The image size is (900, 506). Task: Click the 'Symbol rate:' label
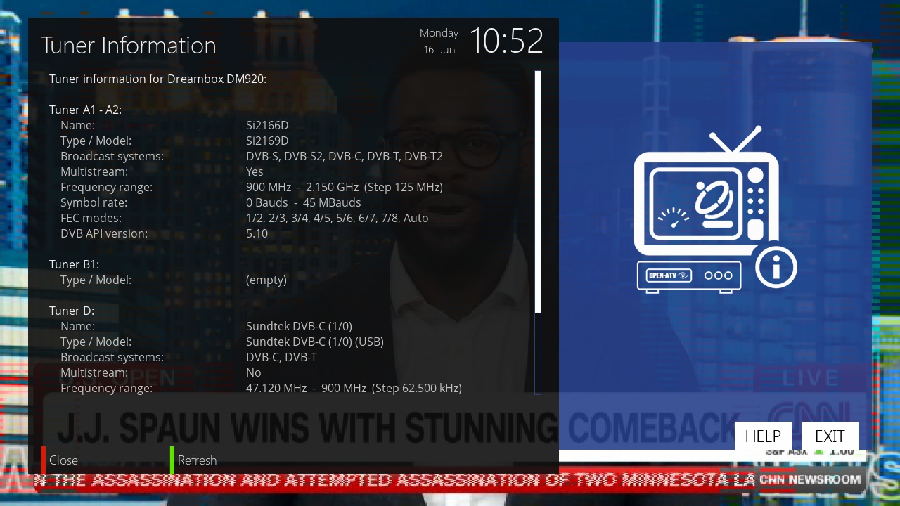94,202
